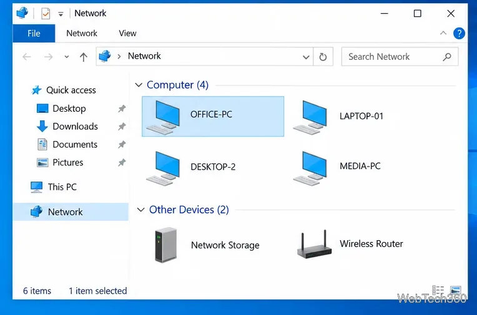Image resolution: width=477 pixels, height=315 pixels.
Task: Open Pictures in the navigation pane
Action: point(60,162)
